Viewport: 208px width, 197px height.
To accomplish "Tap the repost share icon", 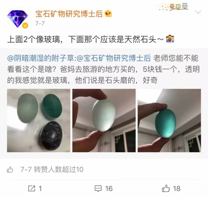I will pos(32,188).
